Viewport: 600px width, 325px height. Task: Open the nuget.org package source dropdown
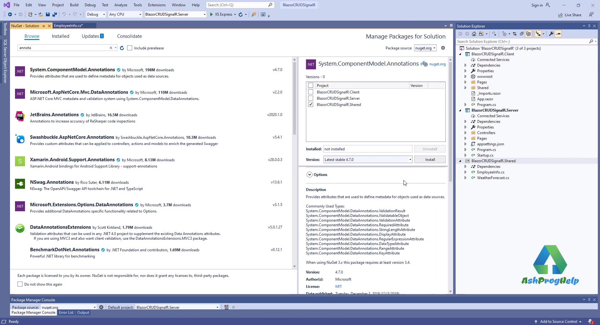click(425, 48)
